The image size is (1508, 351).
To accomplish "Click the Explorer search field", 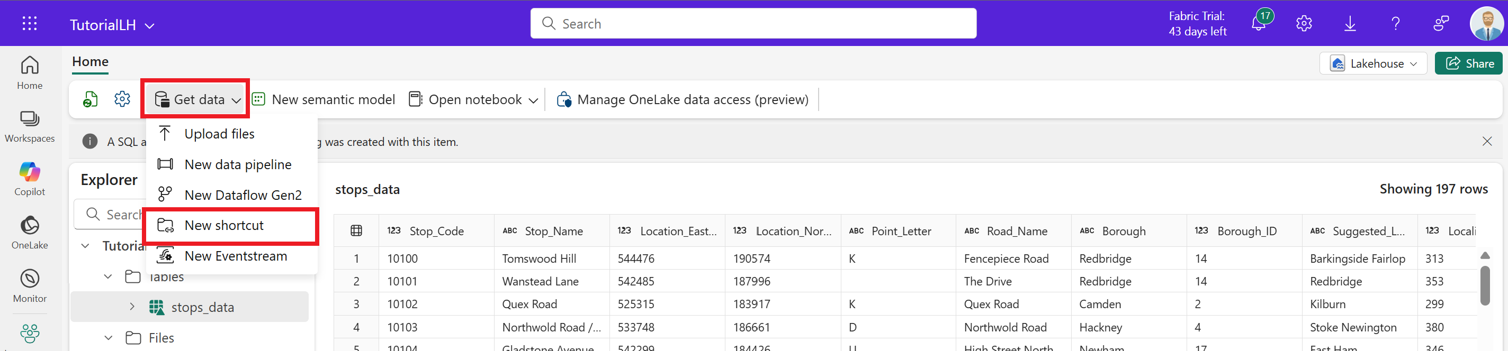I will click(x=109, y=214).
